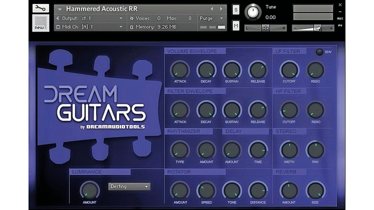Screen dimensions: 374x210
Task: Go to next instrument with right arrow
Action: tap(221, 9)
